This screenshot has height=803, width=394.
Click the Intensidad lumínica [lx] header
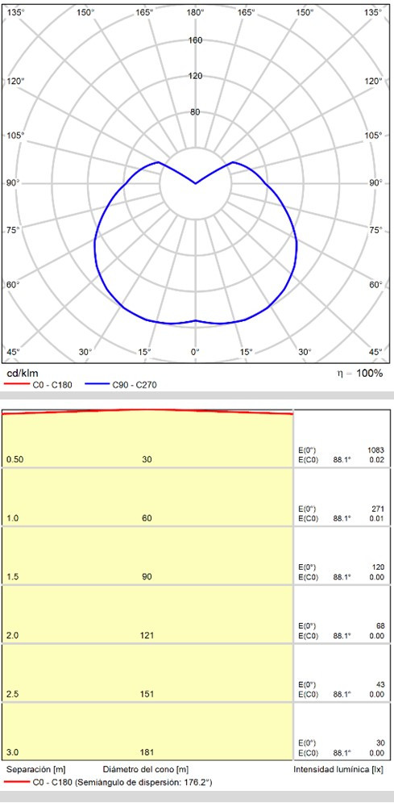coord(338,770)
